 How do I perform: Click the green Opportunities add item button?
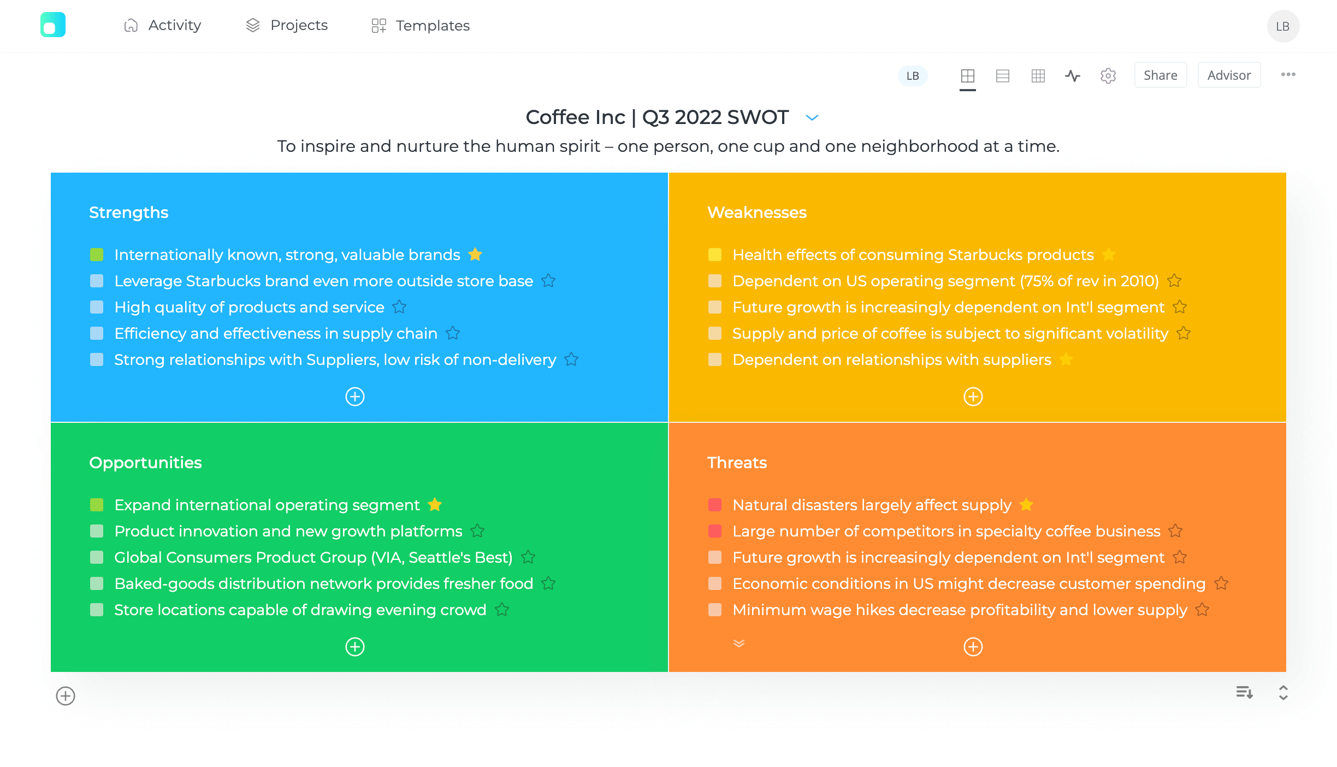354,647
